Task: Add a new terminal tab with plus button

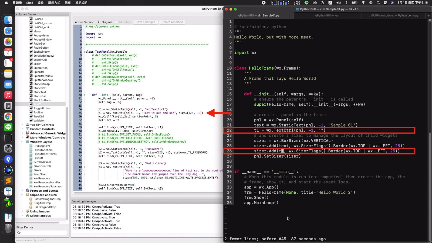Action: point(428,15)
